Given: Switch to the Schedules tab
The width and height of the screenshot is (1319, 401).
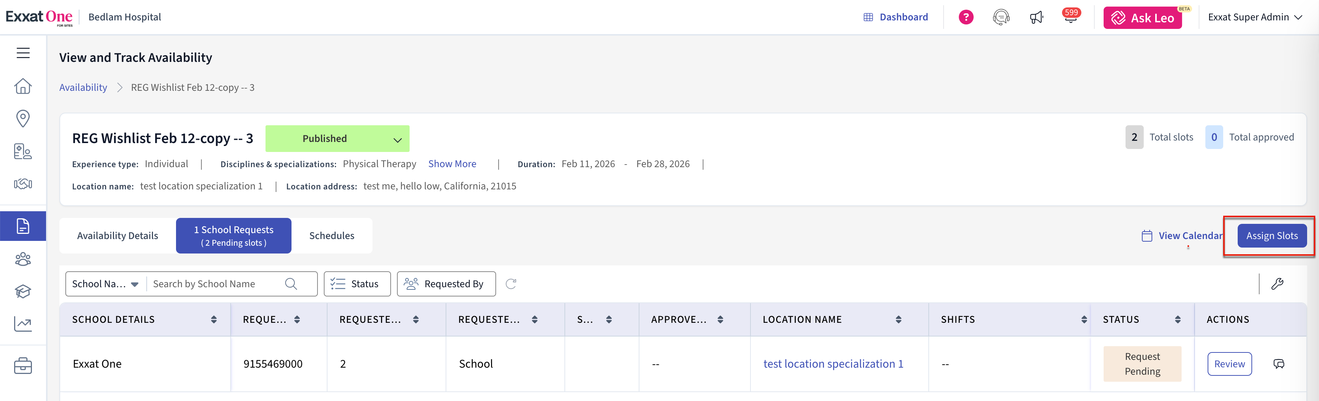Looking at the screenshot, I should tap(331, 235).
